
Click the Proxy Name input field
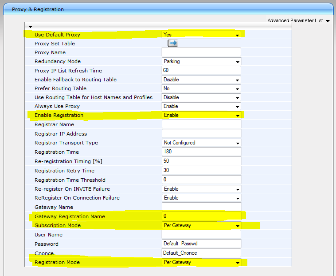tap(202, 52)
